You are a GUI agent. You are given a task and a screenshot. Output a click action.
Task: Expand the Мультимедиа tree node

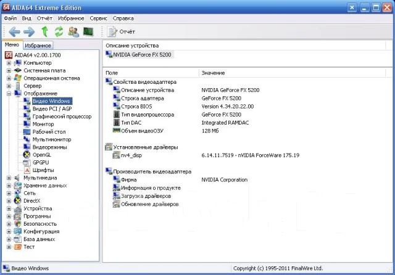(x=9, y=178)
